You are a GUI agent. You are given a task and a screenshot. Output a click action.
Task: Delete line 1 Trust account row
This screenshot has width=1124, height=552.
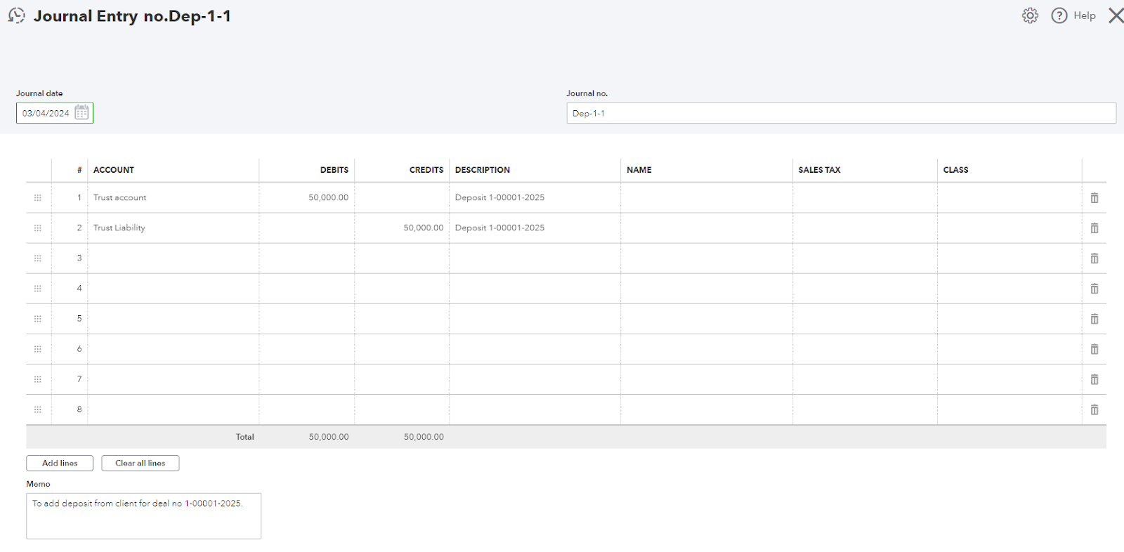[x=1094, y=198]
